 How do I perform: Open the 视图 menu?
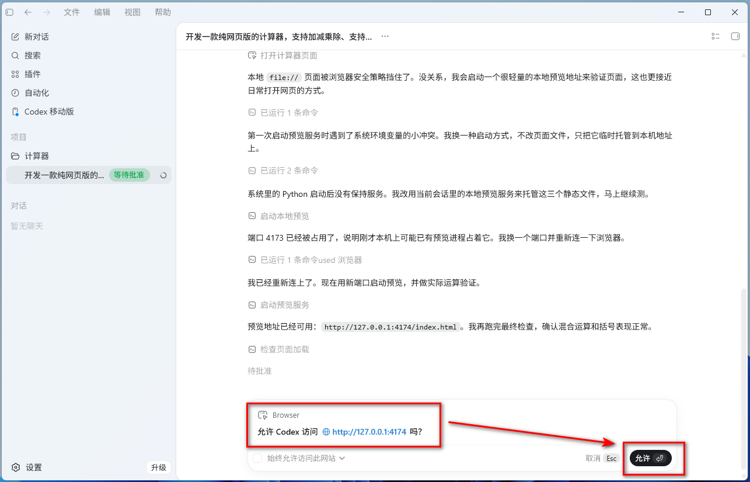pos(132,12)
